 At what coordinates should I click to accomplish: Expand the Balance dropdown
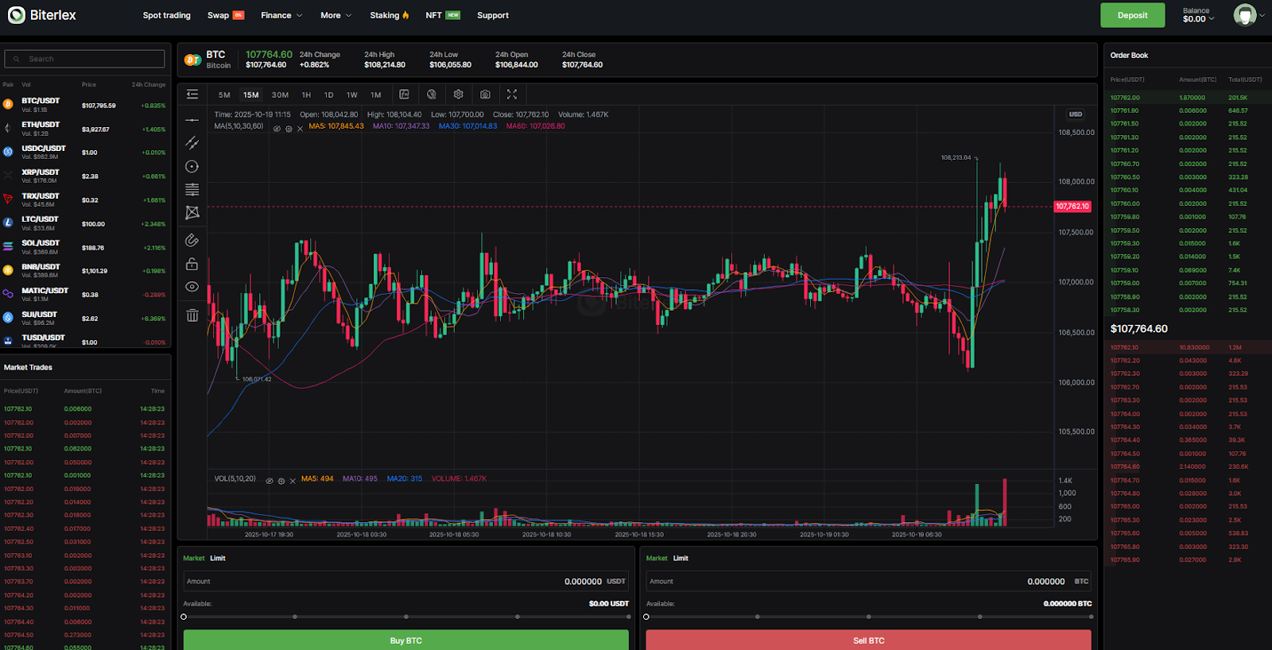coord(1198,16)
